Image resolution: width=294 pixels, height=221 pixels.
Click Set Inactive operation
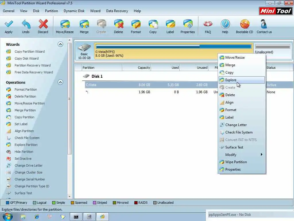tap(23, 159)
